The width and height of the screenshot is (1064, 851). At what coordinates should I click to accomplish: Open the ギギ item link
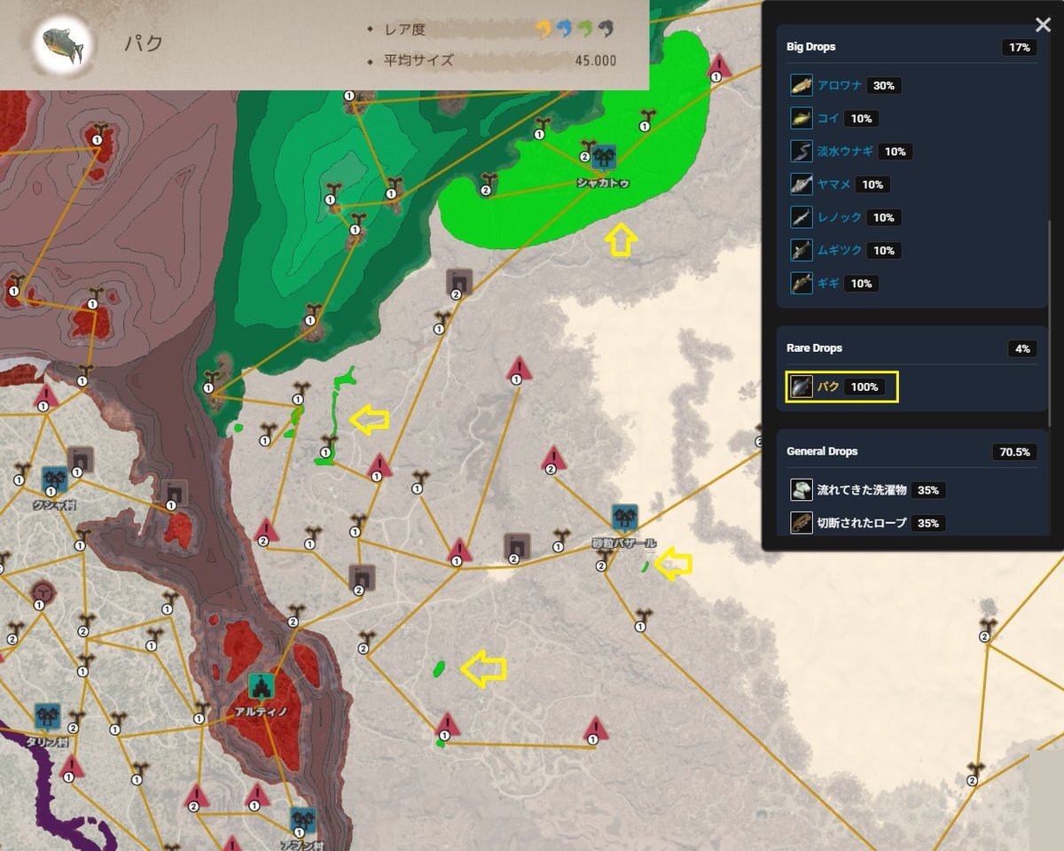click(x=828, y=283)
